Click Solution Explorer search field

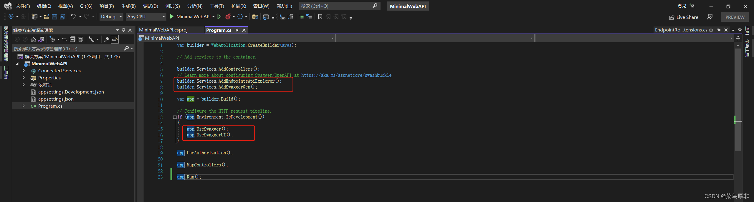click(x=73, y=49)
